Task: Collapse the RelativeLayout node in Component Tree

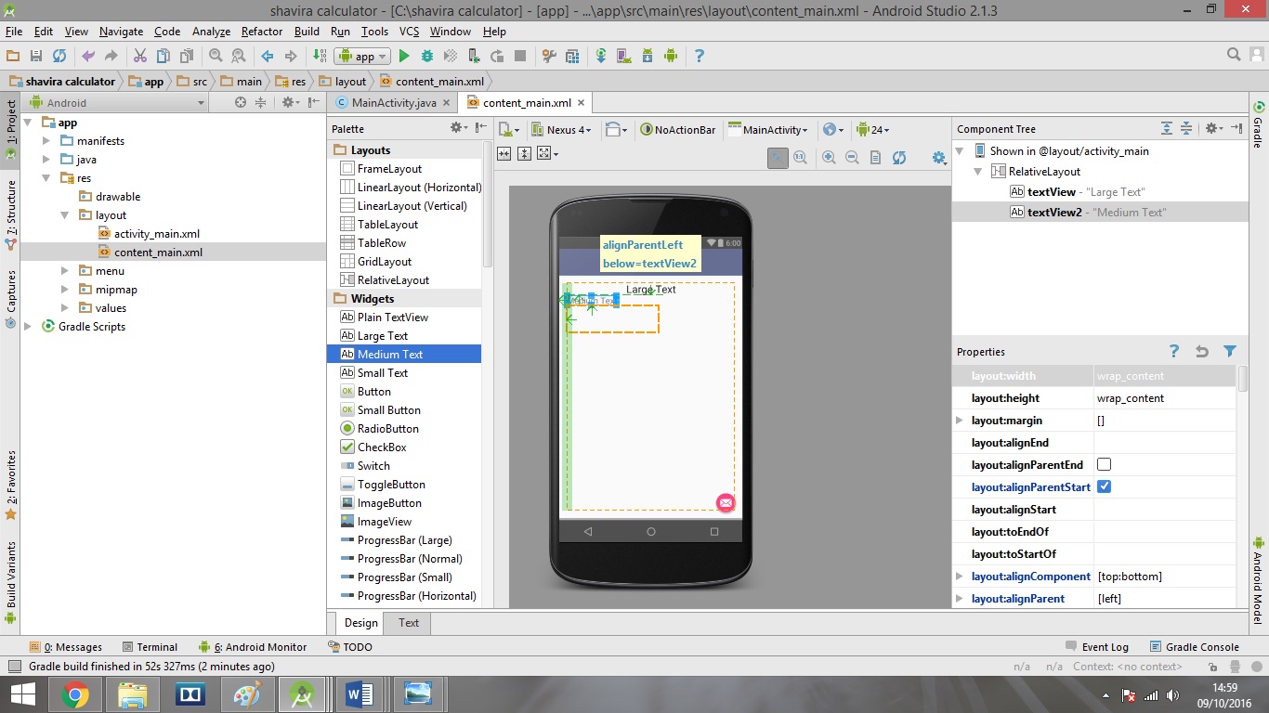Action: pos(978,172)
